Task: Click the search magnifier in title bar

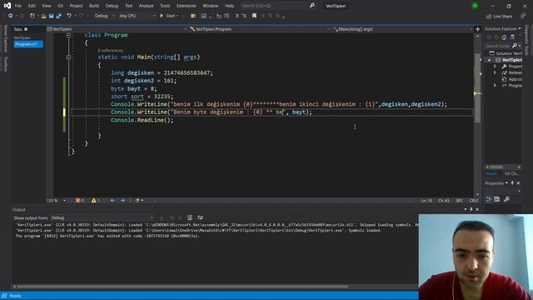Action: click(x=312, y=6)
